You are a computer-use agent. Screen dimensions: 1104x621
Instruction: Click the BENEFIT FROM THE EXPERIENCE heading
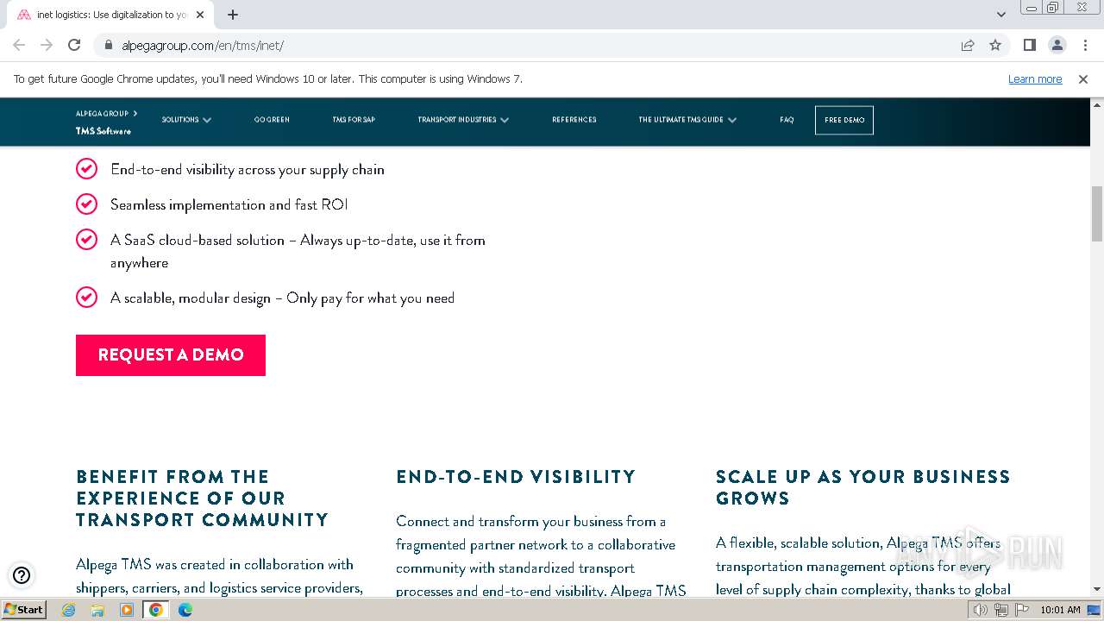203,499
